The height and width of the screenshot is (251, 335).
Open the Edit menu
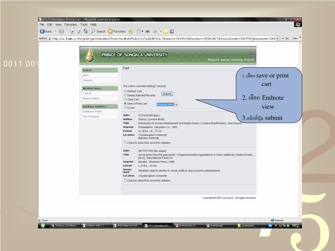[50, 25]
